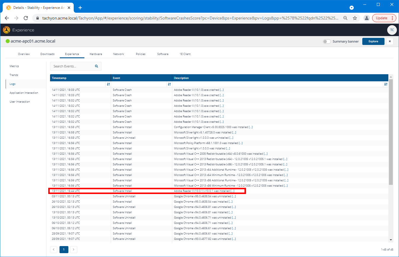This screenshot has height=257, width=399.
Task: Switch to the Overview tab
Action: pos(24,54)
